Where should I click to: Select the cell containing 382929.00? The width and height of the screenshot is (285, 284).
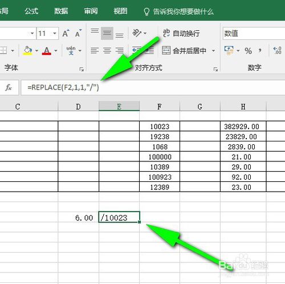pos(243,126)
